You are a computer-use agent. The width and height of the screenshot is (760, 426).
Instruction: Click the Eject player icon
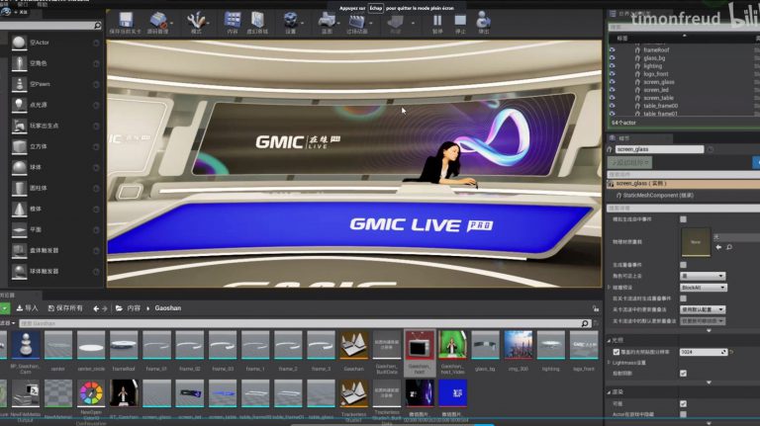point(483,20)
